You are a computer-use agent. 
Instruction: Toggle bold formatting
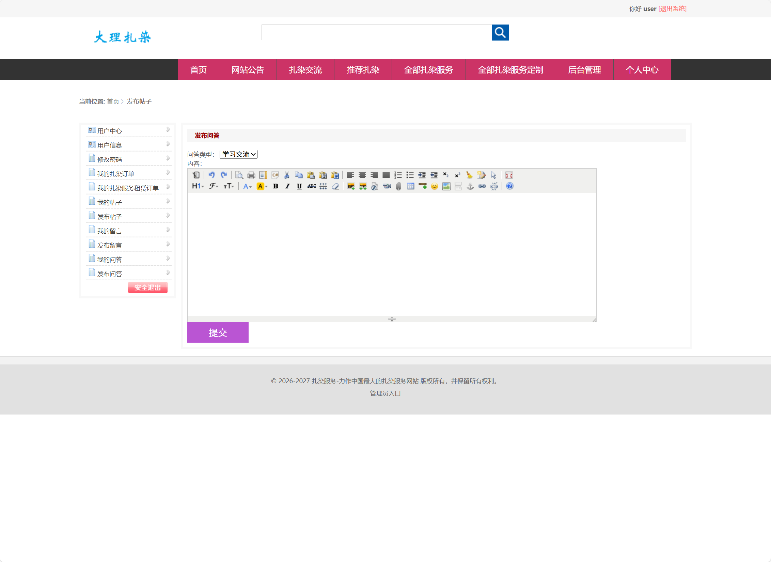[x=276, y=186]
